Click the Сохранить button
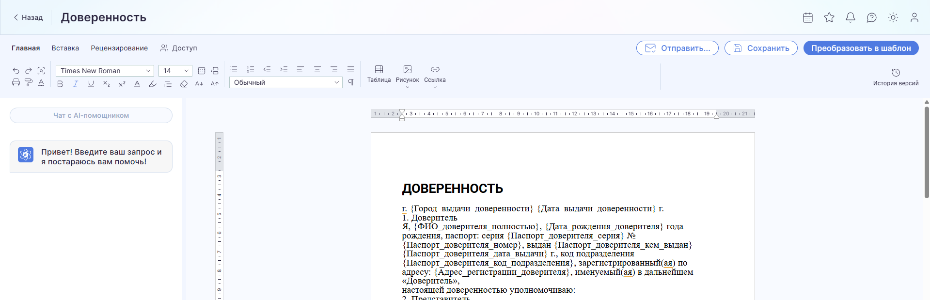This screenshot has height=300, width=930. click(761, 48)
